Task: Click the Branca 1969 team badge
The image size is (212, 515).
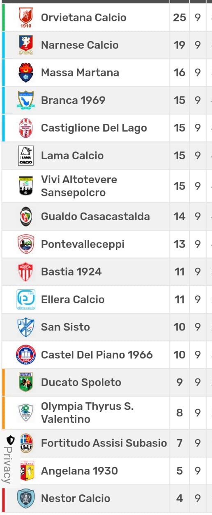Action: pos(26,100)
